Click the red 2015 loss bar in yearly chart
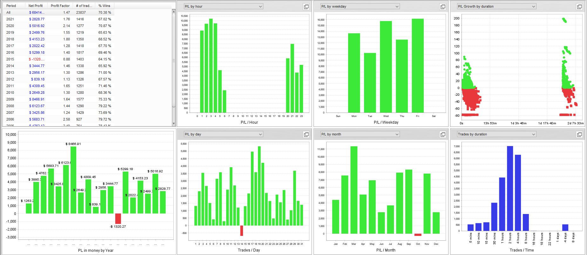 tap(118, 219)
